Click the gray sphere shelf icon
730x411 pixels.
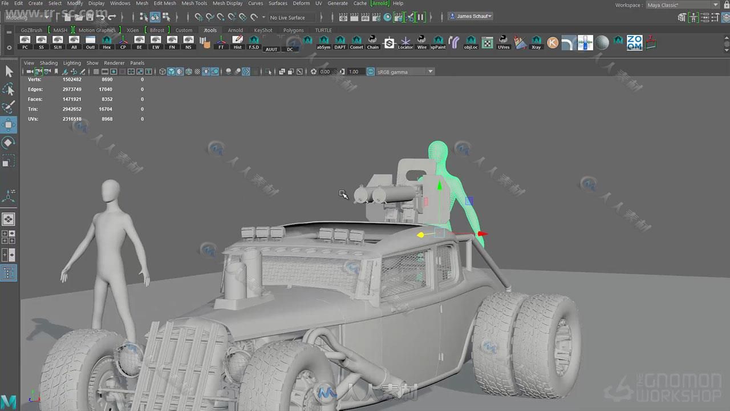point(602,42)
